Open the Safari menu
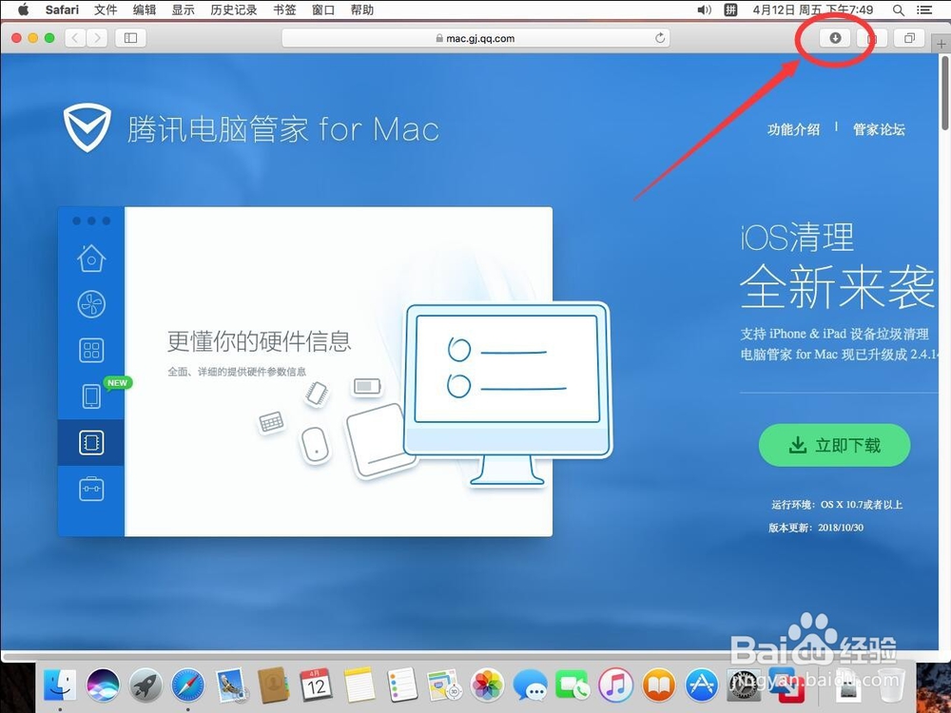The image size is (951, 713). coord(62,10)
